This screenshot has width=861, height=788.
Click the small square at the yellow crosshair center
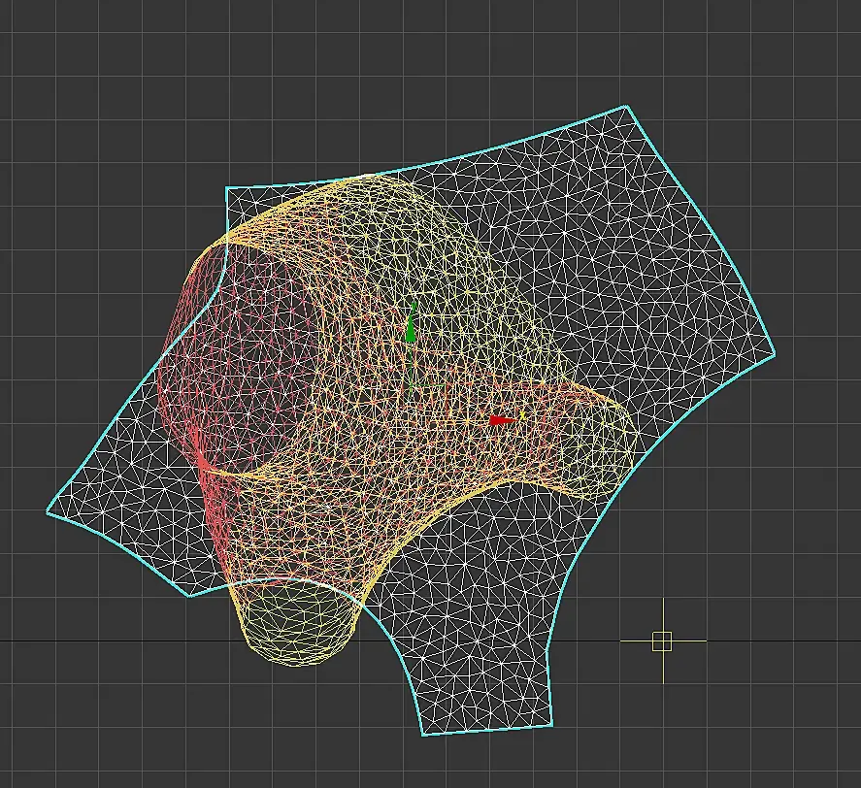tap(662, 640)
